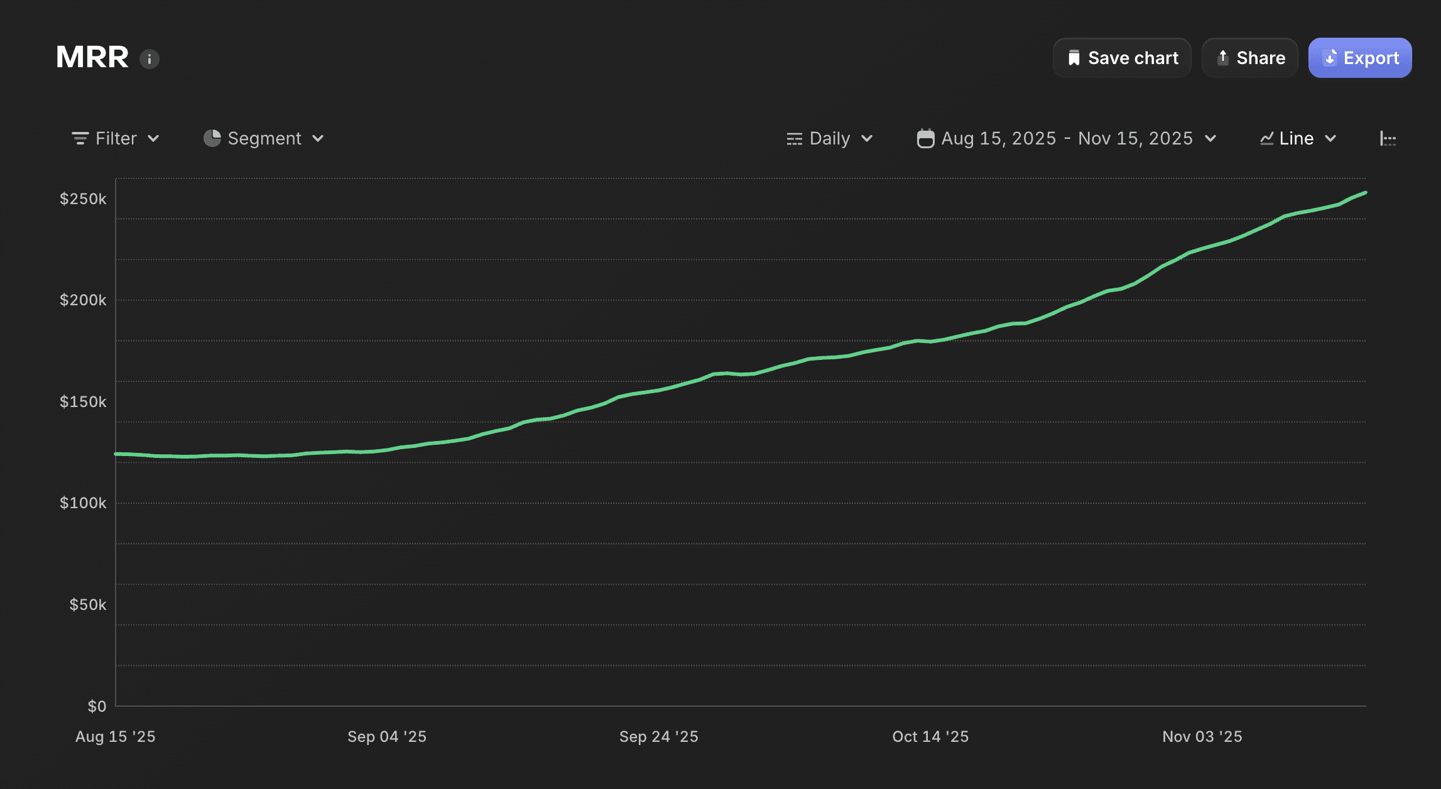Open the Line chart type dropdown

point(1330,138)
